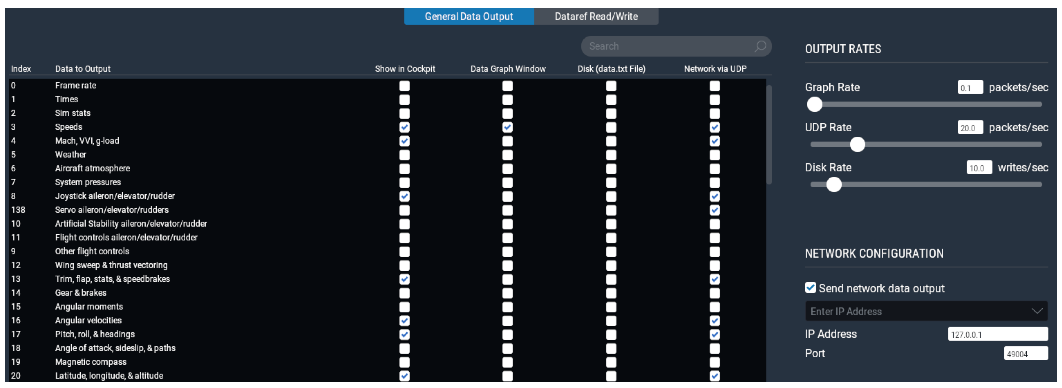Disable Send network data output checkbox

tap(810, 287)
